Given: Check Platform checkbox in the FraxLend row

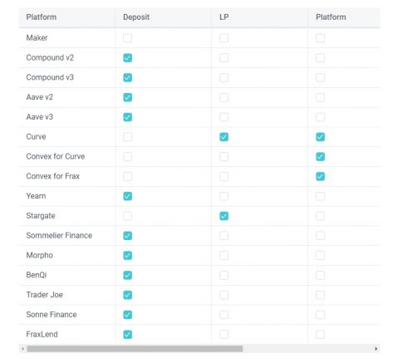Looking at the screenshot, I should pyautogui.click(x=320, y=335).
